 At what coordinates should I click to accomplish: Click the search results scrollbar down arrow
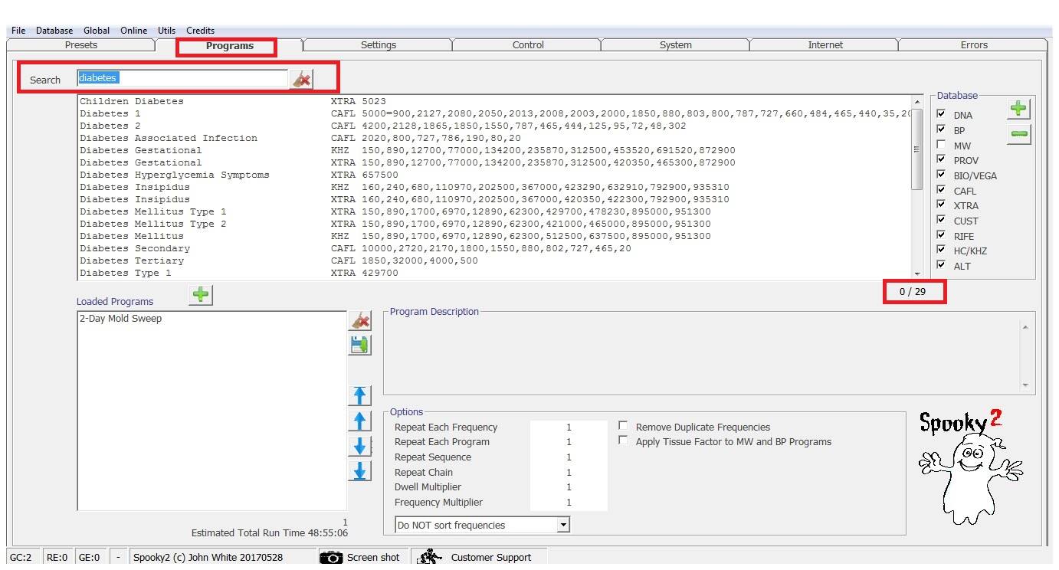(x=917, y=274)
